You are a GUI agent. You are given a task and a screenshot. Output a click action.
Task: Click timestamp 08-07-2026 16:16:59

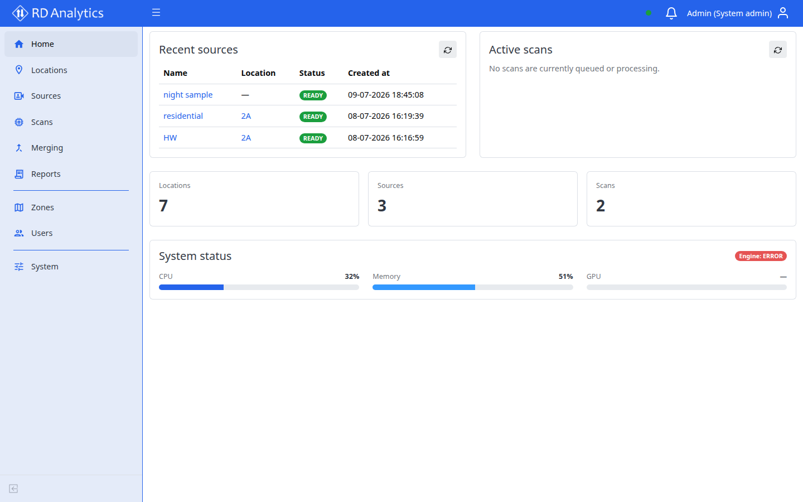[386, 138]
